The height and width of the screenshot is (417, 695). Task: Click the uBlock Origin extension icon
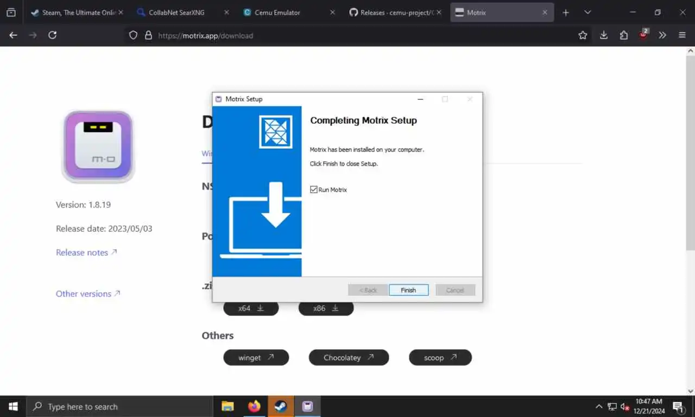[x=643, y=35]
